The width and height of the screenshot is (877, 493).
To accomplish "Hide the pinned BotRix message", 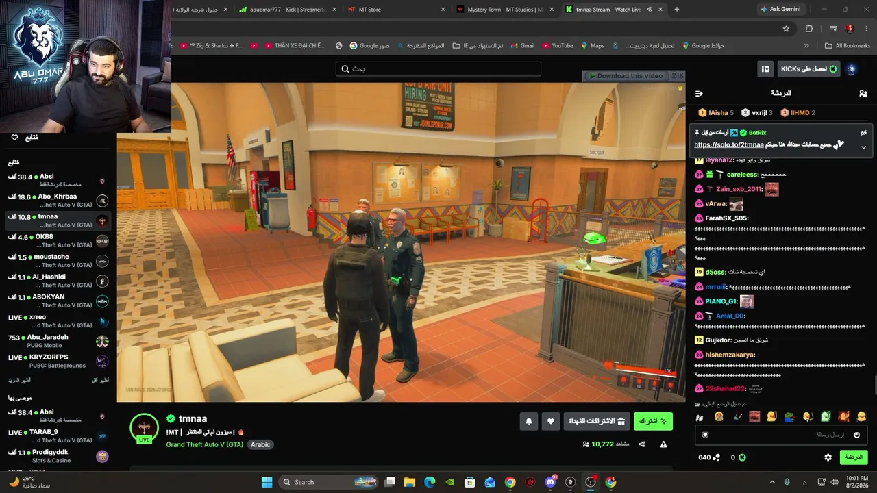I will click(863, 133).
